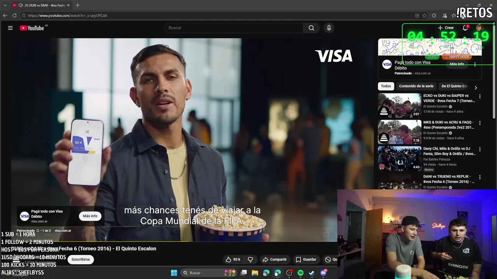Open Dany Chi, Milo & Ordñz thumbnail

400,158
